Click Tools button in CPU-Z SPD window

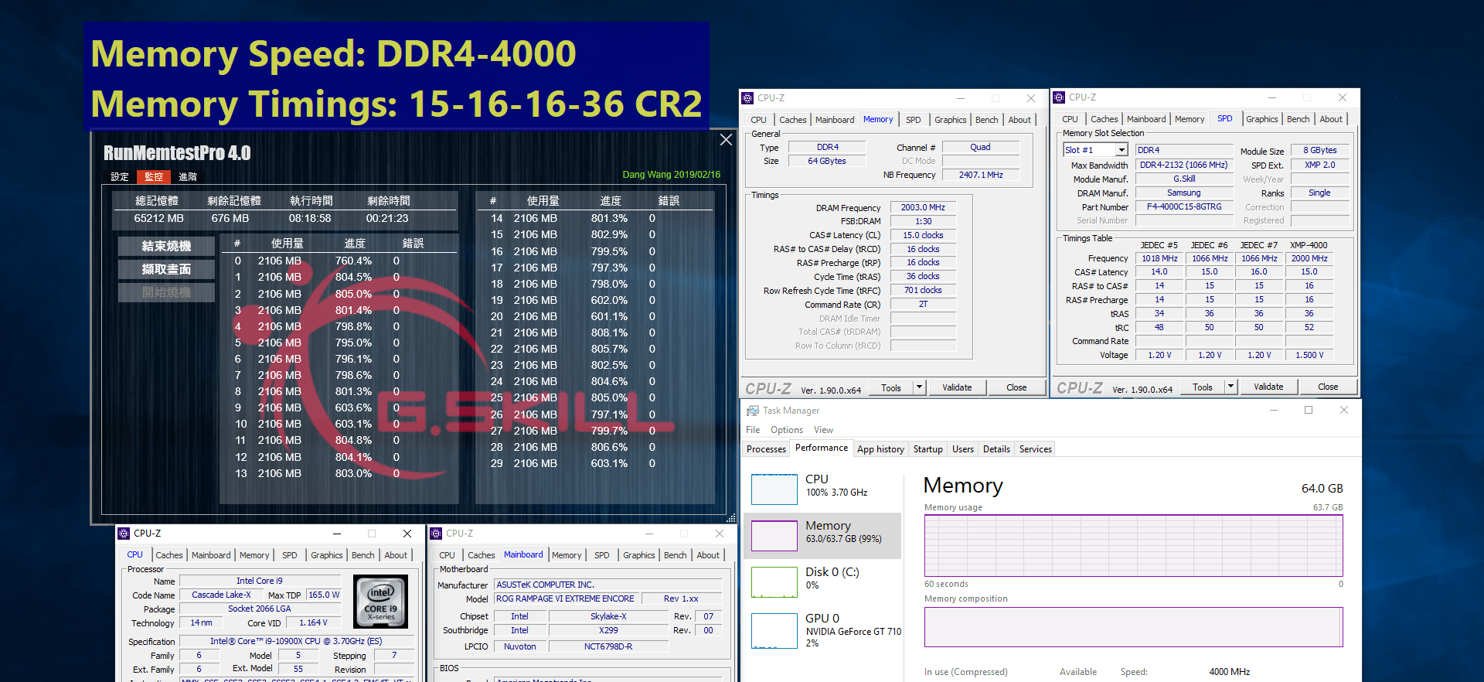click(x=1203, y=387)
